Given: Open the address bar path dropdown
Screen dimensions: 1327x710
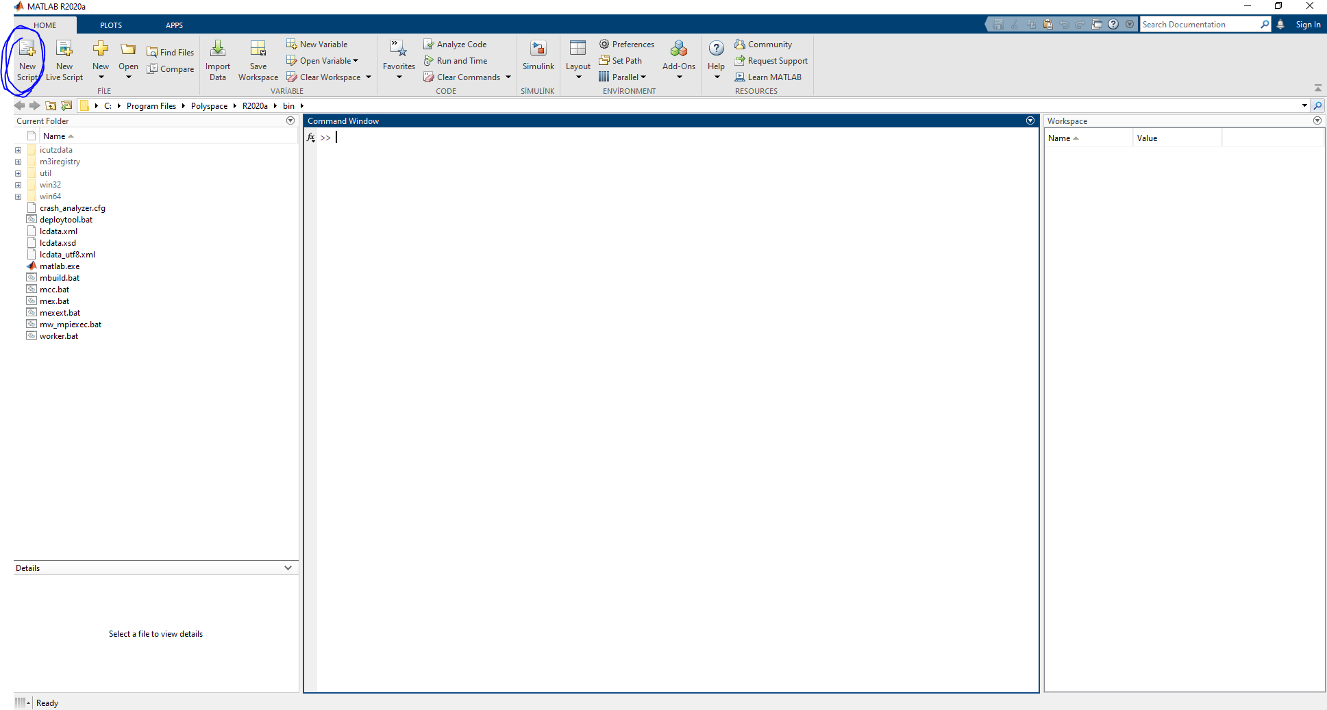Looking at the screenshot, I should point(1304,105).
